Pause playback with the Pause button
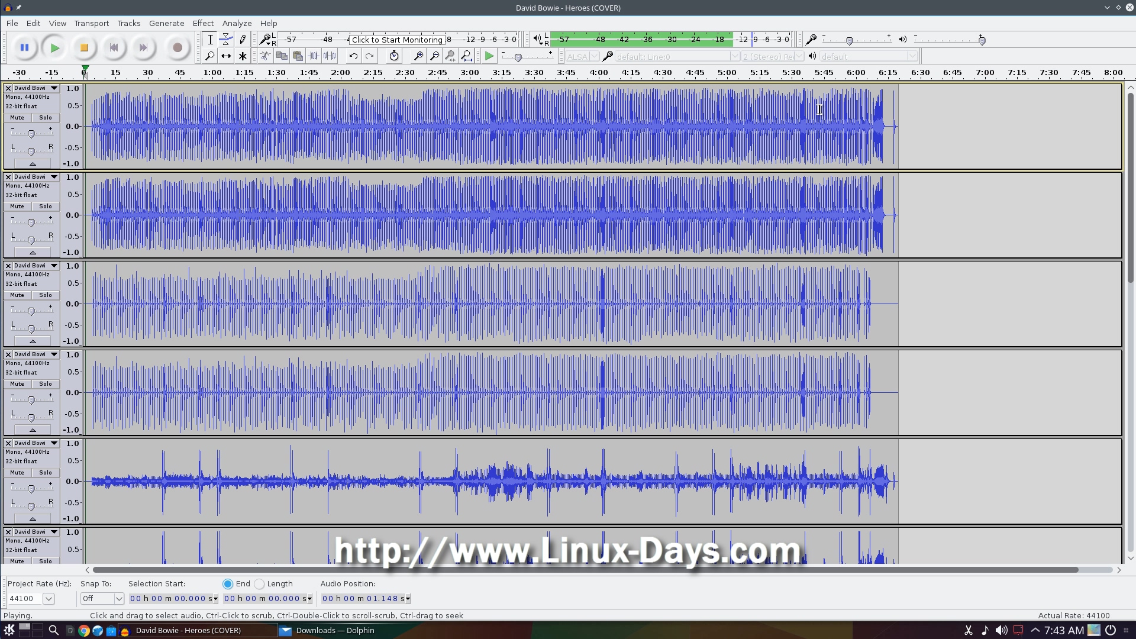The height and width of the screenshot is (639, 1136). click(24, 48)
